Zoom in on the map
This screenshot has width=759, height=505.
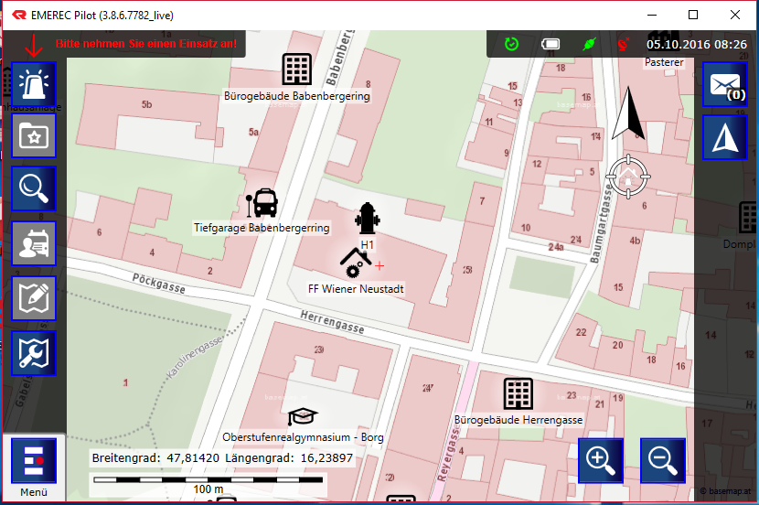click(x=601, y=460)
